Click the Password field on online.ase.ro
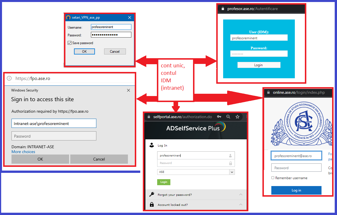 296,168
